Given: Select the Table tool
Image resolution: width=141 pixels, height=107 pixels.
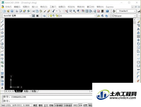Looking at the screenshot, I should pyautogui.click(x=2, y=84).
